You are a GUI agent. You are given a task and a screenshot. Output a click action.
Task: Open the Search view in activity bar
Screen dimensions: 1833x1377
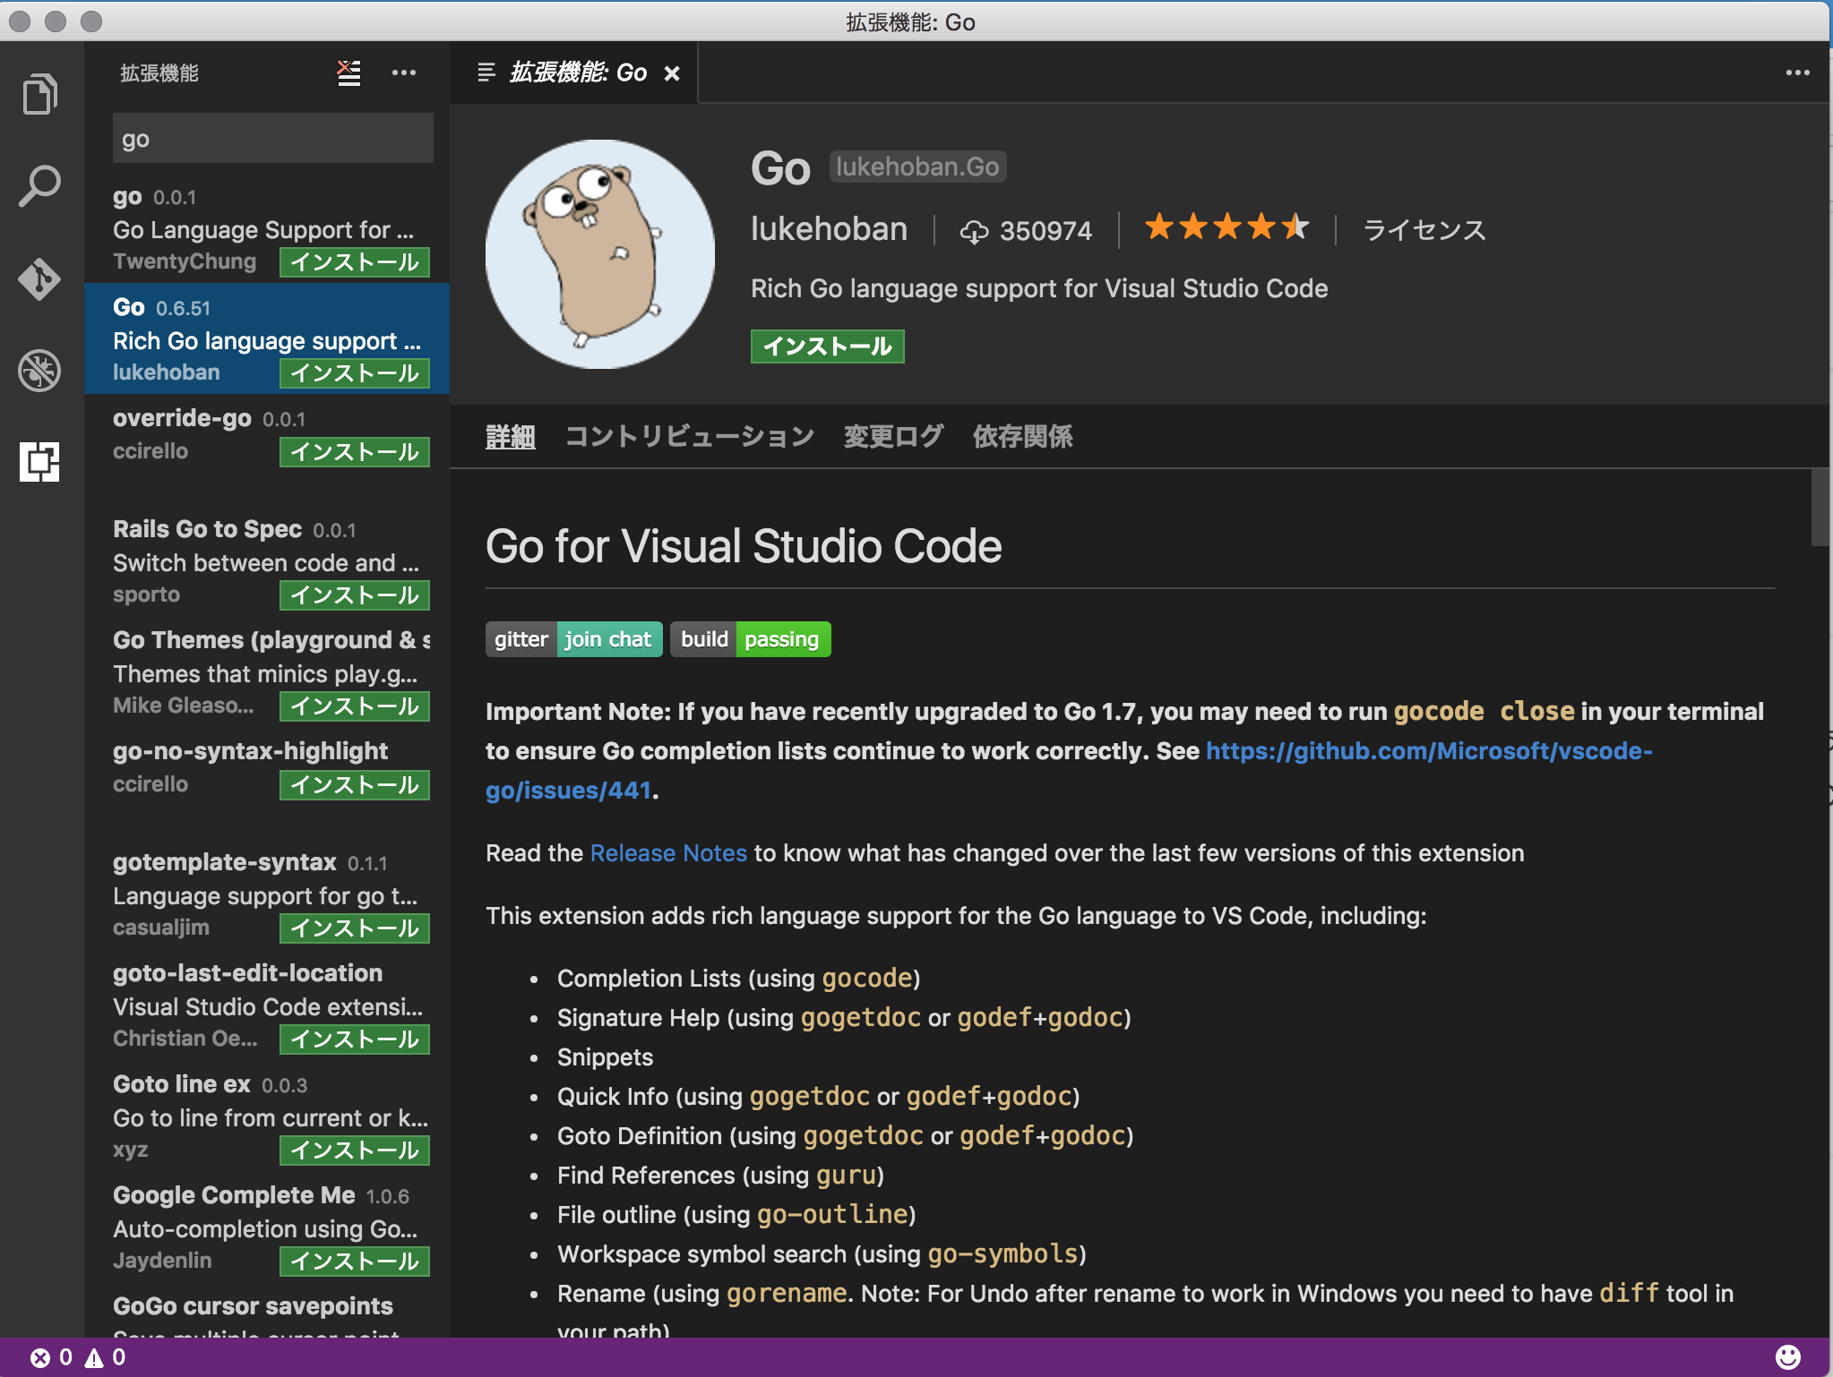pyautogui.click(x=39, y=186)
